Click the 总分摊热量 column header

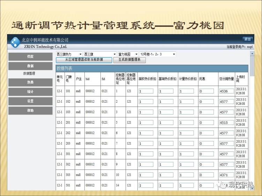coord(226,79)
